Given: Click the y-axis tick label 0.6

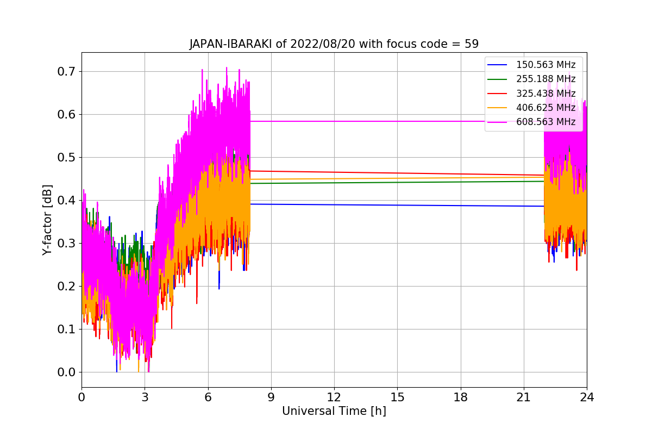Looking at the screenshot, I should [x=66, y=115].
